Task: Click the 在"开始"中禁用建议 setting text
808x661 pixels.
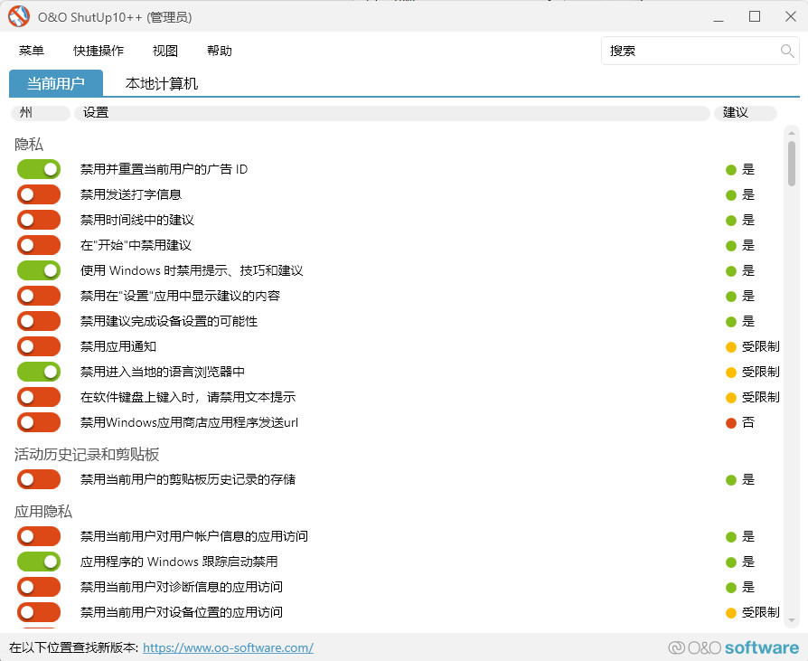Action: [x=136, y=245]
